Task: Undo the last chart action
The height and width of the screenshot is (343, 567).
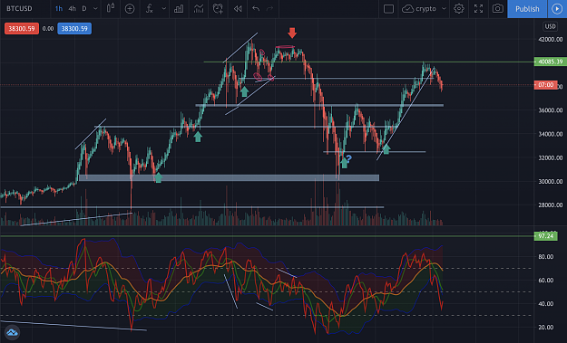Action: [256, 9]
